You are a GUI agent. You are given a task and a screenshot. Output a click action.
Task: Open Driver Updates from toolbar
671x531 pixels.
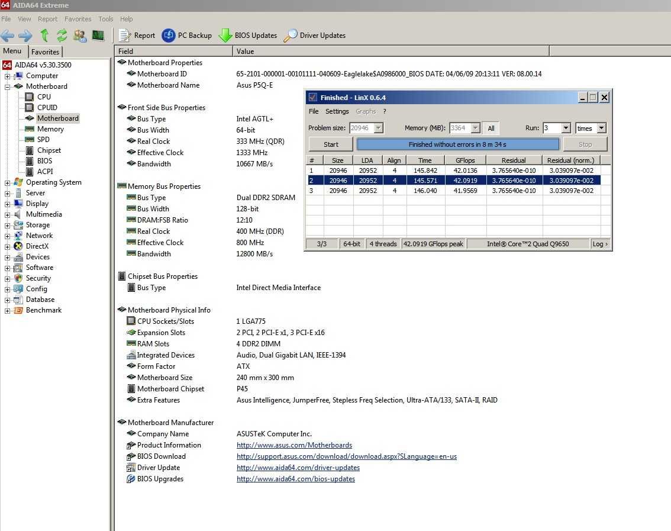[315, 36]
